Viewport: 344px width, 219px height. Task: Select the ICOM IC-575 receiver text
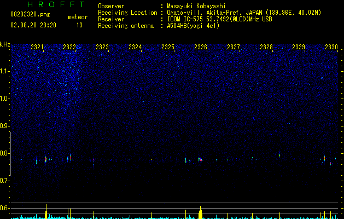(220, 19)
